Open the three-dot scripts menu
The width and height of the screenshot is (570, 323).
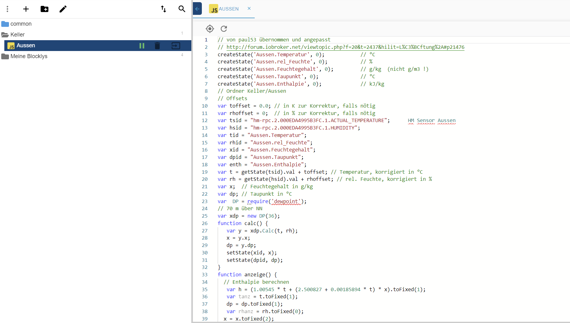[7, 9]
